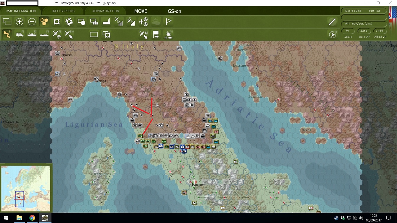Click the Axis VP value 2261
The width and height of the screenshot is (397, 223).
[x=364, y=31]
